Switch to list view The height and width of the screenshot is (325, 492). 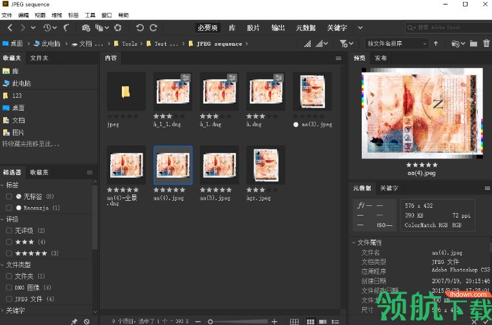tap(335, 322)
